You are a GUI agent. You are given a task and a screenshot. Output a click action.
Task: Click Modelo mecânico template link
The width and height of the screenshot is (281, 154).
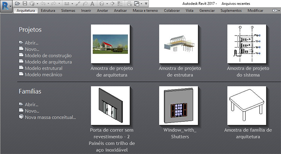(x=43, y=75)
